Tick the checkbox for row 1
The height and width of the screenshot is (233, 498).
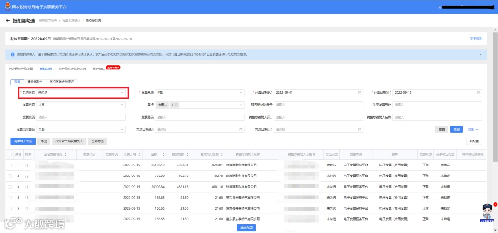coord(10,165)
